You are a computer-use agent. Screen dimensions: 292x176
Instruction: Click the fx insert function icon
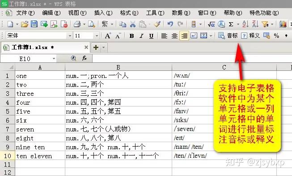[85, 58]
